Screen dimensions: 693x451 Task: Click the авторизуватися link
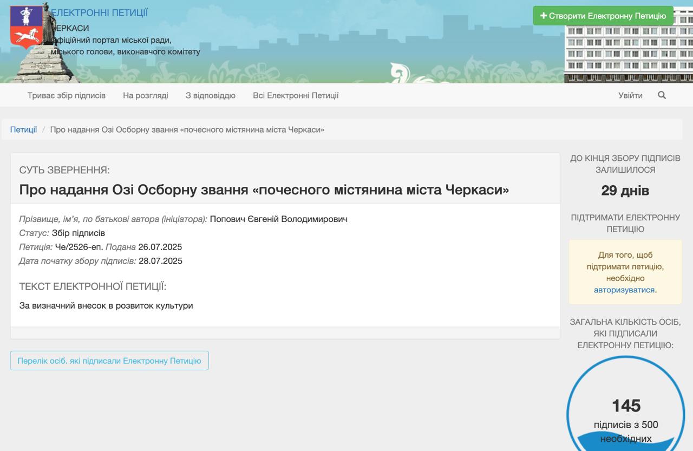pos(624,290)
